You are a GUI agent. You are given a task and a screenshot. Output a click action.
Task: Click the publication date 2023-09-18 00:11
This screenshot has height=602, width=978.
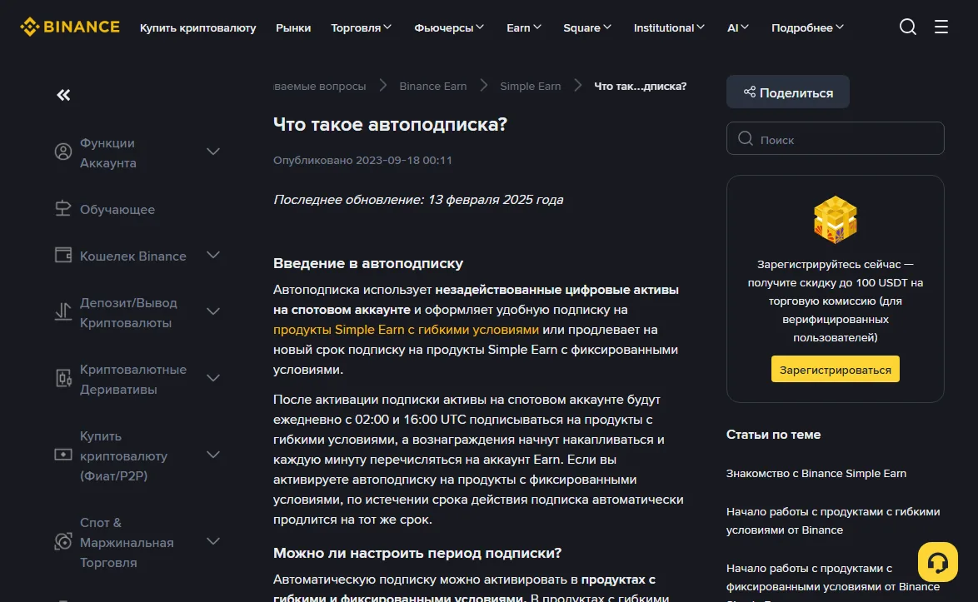(403, 160)
